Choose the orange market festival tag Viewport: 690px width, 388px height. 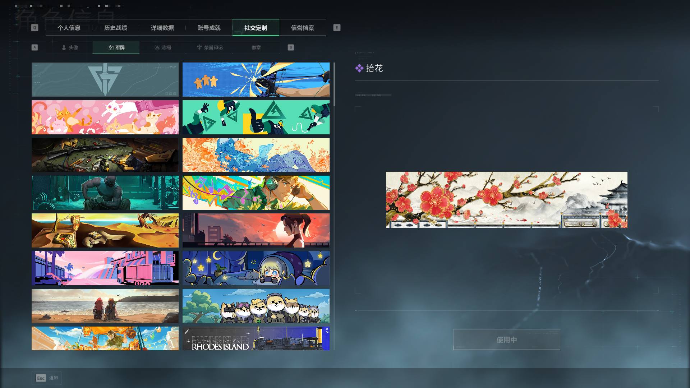(105, 338)
